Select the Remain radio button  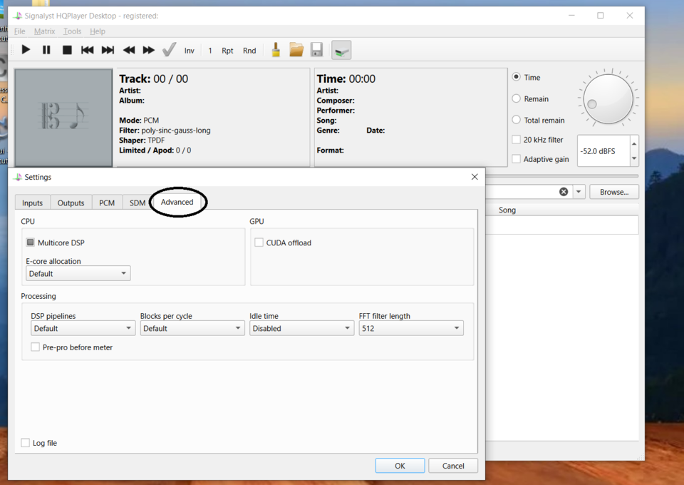[516, 98]
